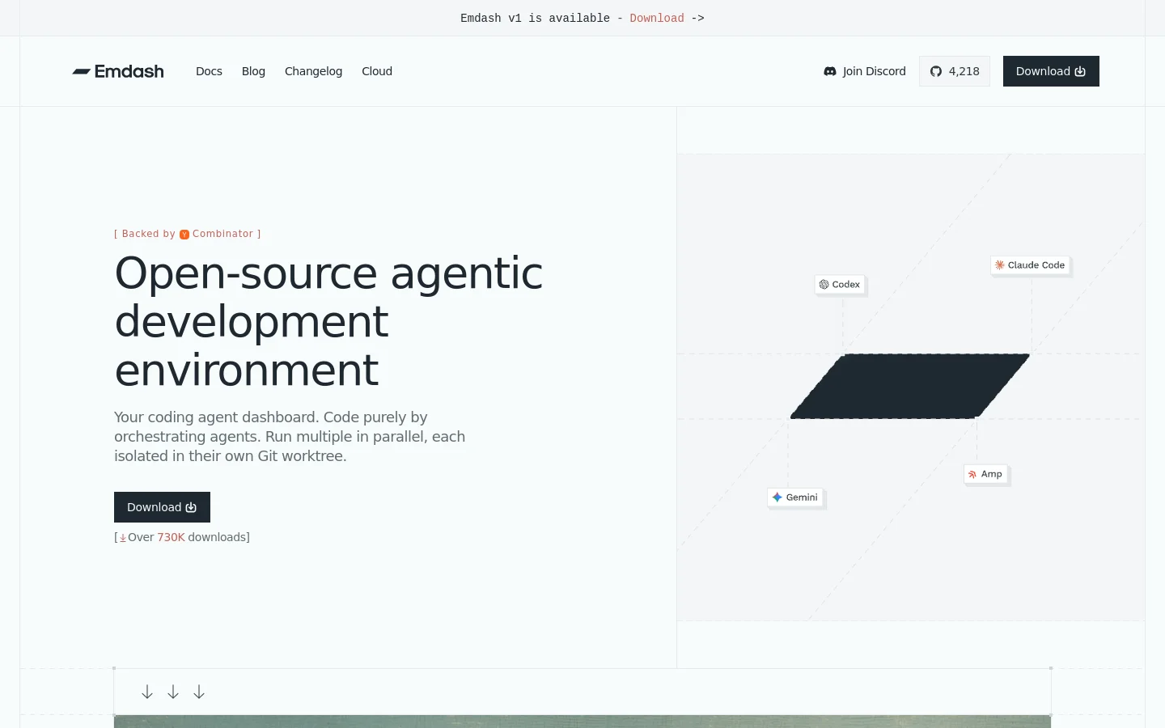Click the Download link in announcement banner
Image resolution: width=1165 pixels, height=728 pixels.
point(657,18)
